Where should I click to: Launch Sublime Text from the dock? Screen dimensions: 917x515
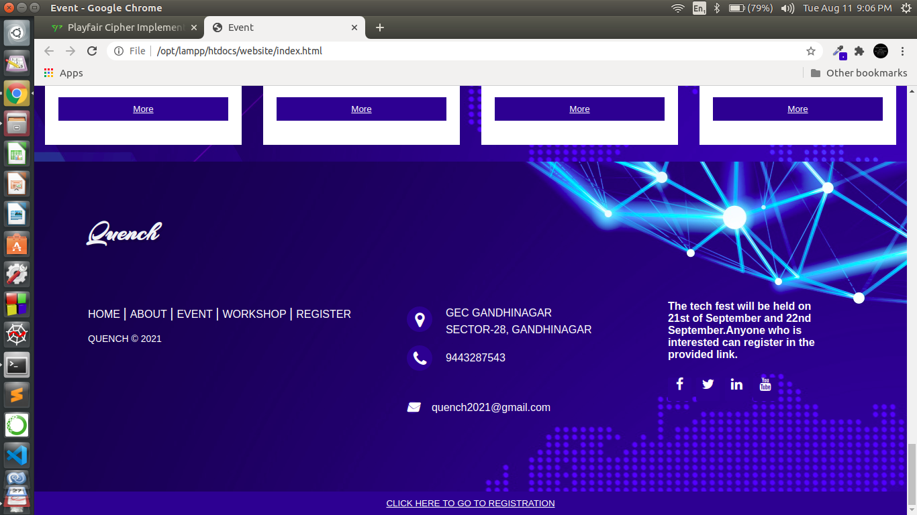(x=17, y=395)
